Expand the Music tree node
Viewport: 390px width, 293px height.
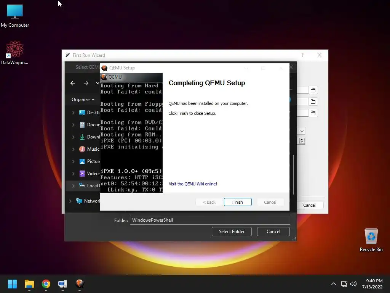point(73,149)
